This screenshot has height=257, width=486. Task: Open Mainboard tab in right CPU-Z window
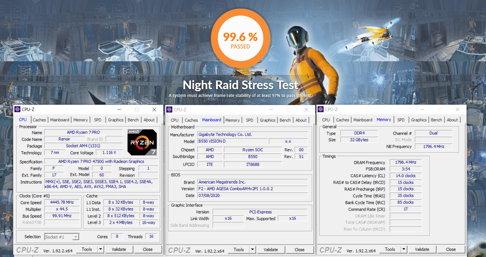point(363,120)
